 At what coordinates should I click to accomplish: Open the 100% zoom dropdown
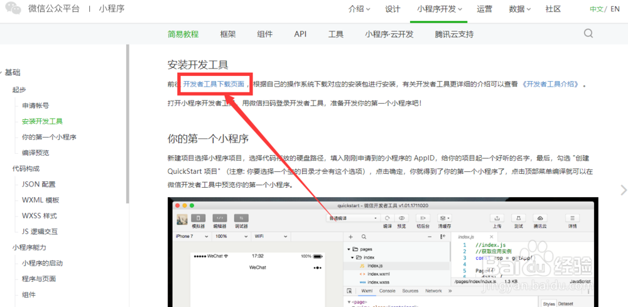click(x=232, y=236)
